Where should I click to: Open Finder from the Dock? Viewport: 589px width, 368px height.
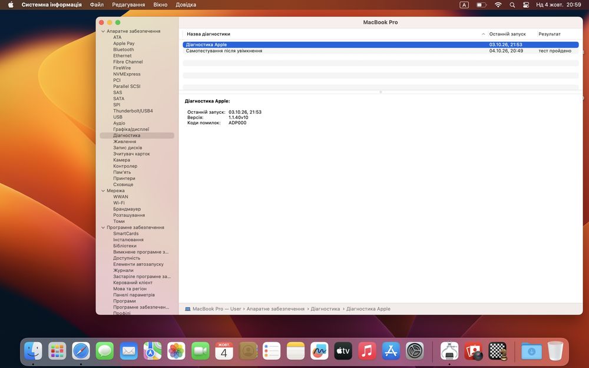tap(33, 351)
